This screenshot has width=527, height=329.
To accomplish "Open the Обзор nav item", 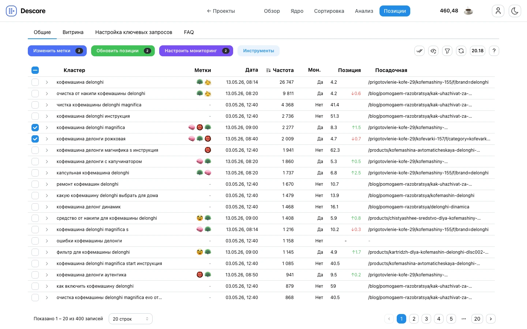I will pyautogui.click(x=272, y=11).
